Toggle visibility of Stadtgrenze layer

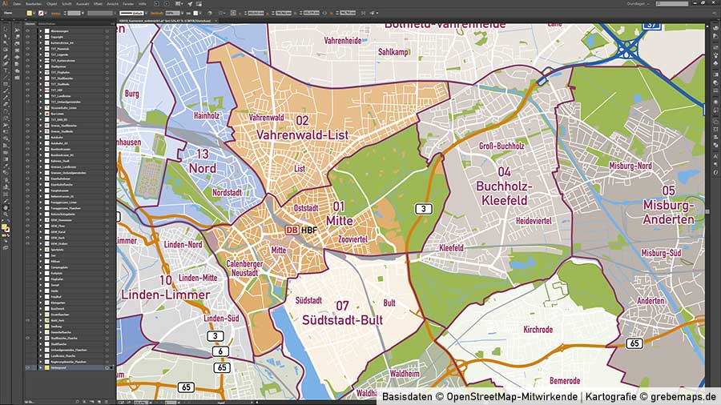(27, 66)
